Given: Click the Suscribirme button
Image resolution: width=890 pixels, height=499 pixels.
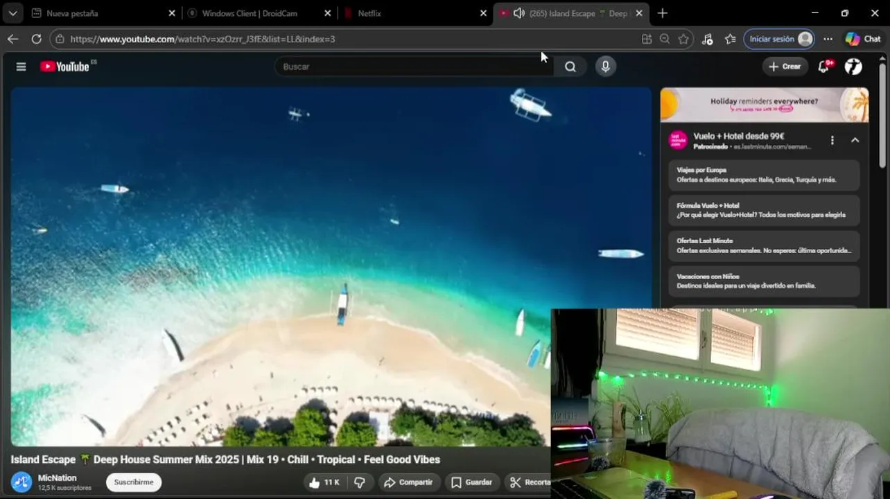Looking at the screenshot, I should pos(134,482).
